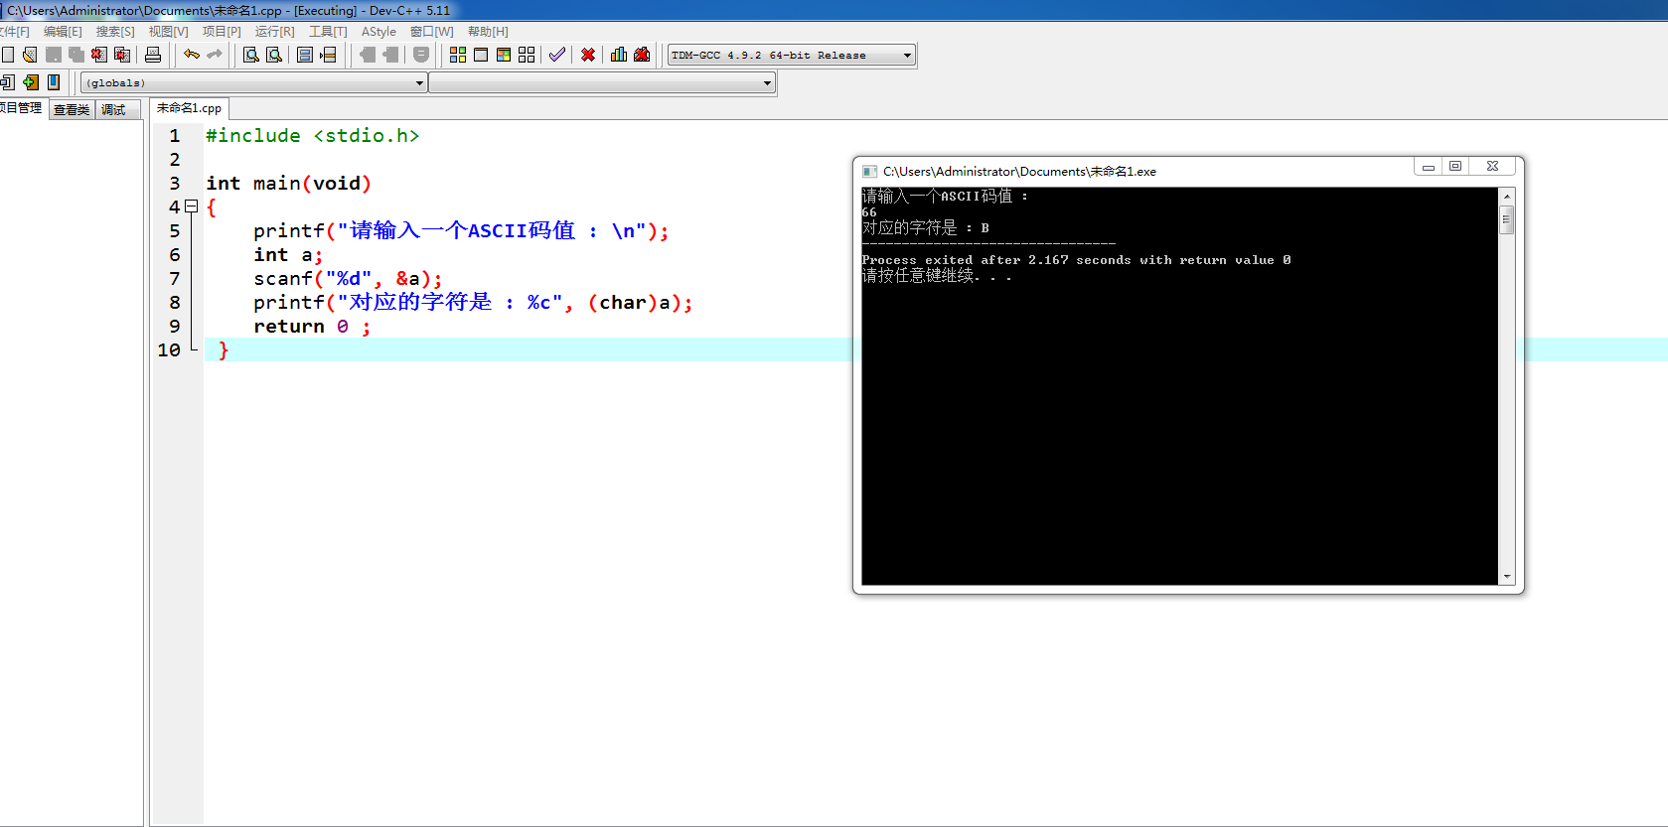Maximize the 未命名1.exe console window
This screenshot has height=827, width=1668.
coord(1455,167)
